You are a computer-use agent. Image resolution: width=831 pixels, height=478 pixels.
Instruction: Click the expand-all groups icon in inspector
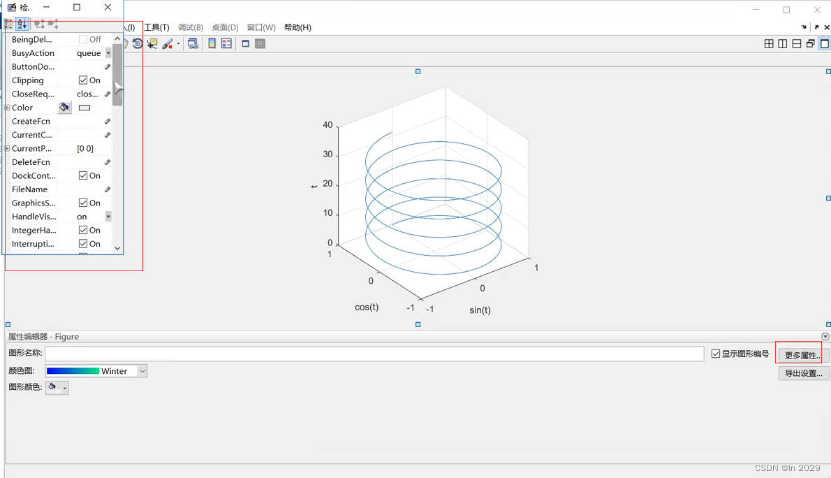(39, 24)
